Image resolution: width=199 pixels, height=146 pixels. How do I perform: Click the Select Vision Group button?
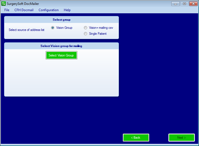pyautogui.click(x=61, y=55)
